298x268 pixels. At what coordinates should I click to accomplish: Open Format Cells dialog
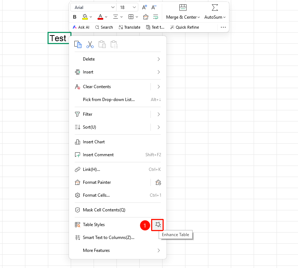click(x=118, y=195)
